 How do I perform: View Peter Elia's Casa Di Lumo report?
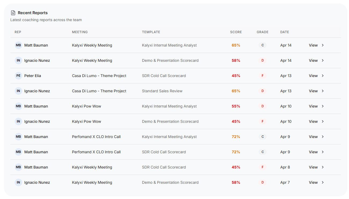[313, 76]
